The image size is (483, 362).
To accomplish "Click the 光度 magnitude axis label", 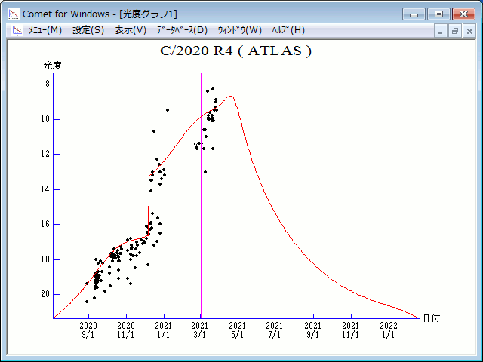I will pyautogui.click(x=52, y=66).
